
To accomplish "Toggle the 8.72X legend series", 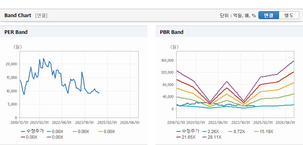I will coord(236,131).
